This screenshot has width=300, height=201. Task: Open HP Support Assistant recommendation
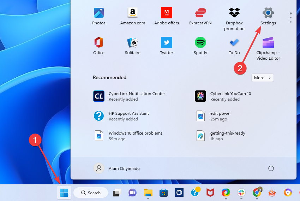click(121, 116)
